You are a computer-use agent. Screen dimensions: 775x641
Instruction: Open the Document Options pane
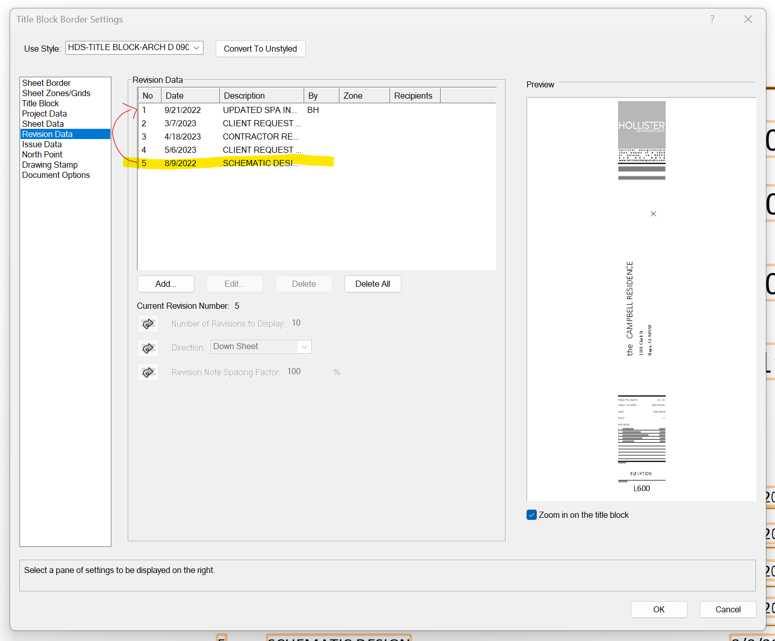[x=56, y=175]
